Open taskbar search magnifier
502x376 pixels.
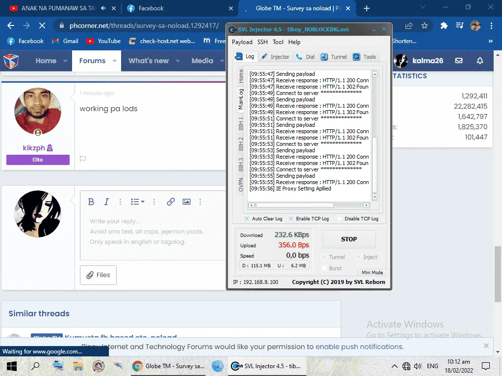[x=35, y=366]
